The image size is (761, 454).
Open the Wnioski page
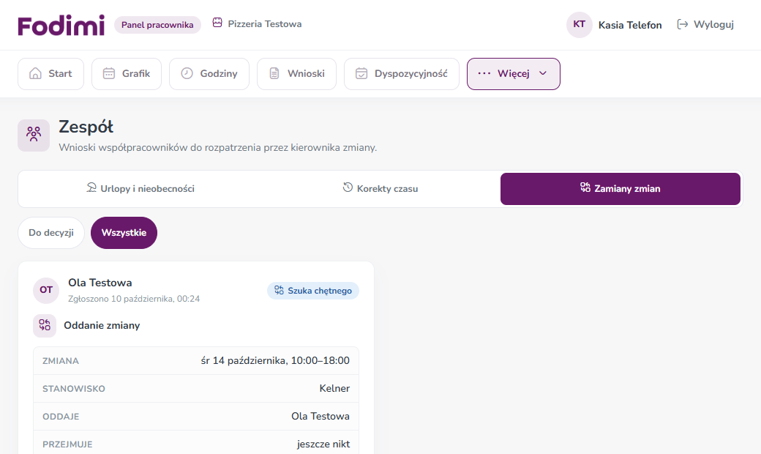[x=296, y=74]
